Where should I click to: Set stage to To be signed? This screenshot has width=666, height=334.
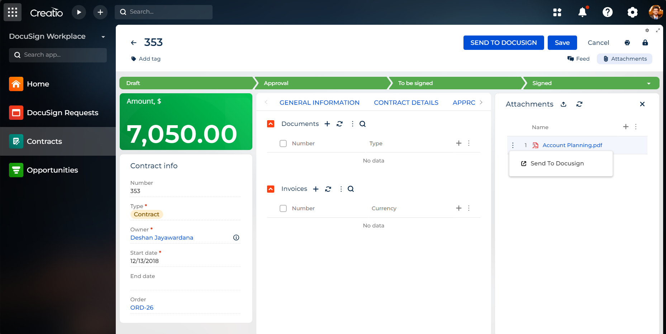tap(456, 83)
